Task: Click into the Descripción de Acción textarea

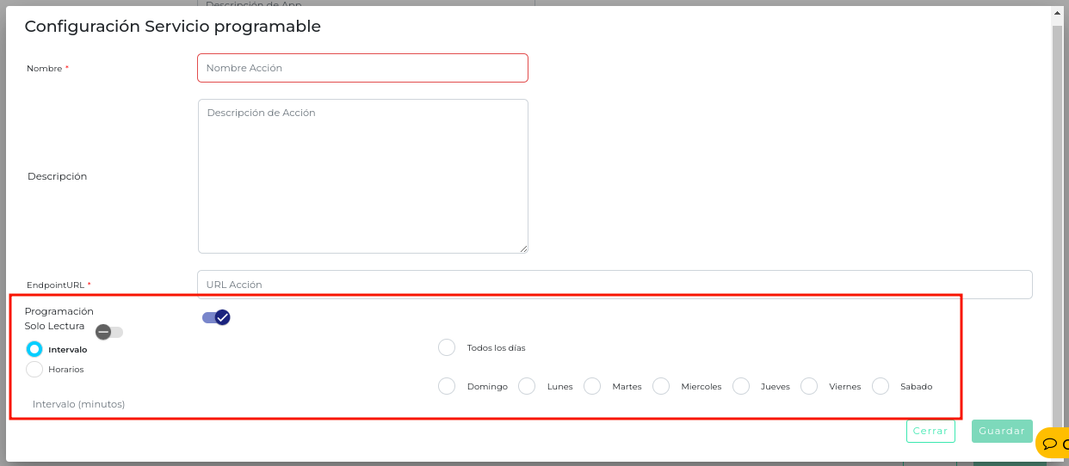Action: click(362, 175)
